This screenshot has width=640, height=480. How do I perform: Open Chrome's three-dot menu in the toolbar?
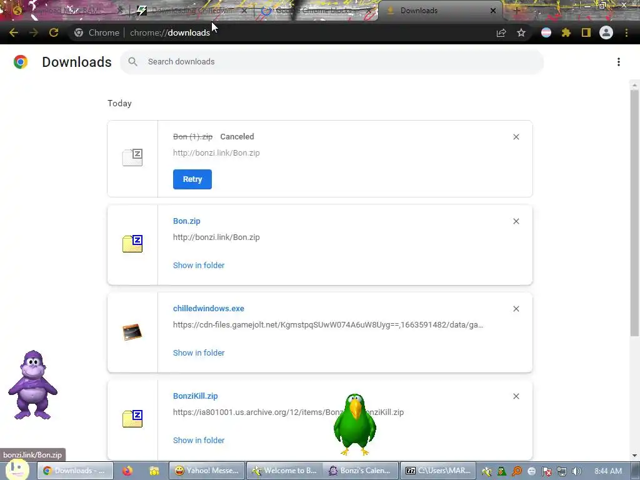click(x=626, y=32)
